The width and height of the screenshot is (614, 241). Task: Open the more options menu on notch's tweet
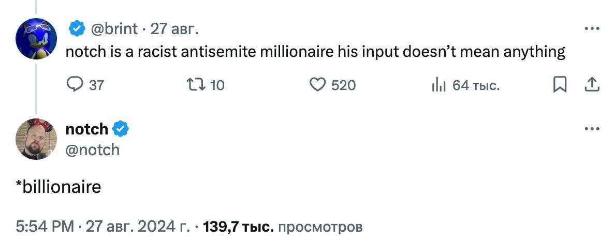pyautogui.click(x=591, y=129)
